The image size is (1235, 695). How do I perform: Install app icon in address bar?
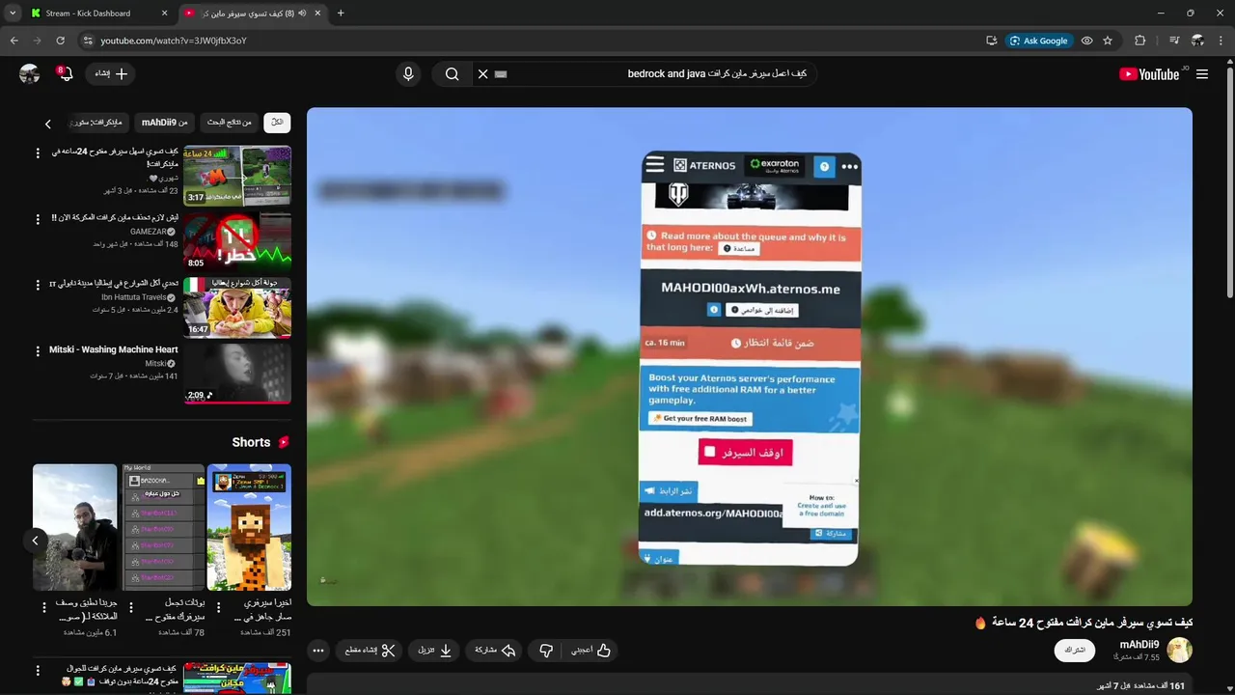point(991,41)
